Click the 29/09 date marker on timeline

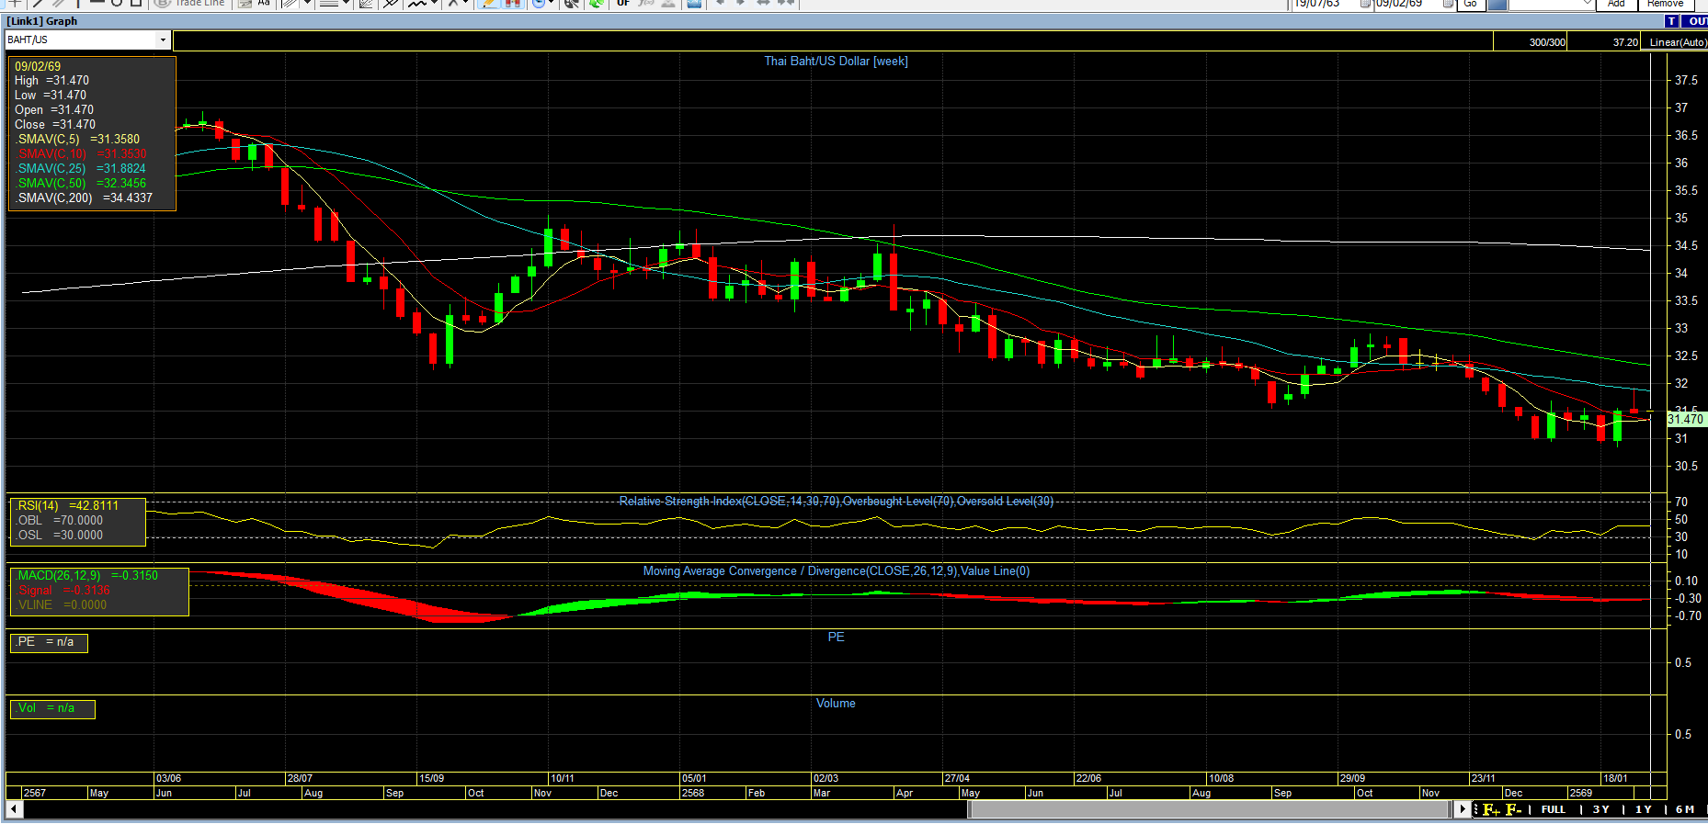click(1352, 779)
